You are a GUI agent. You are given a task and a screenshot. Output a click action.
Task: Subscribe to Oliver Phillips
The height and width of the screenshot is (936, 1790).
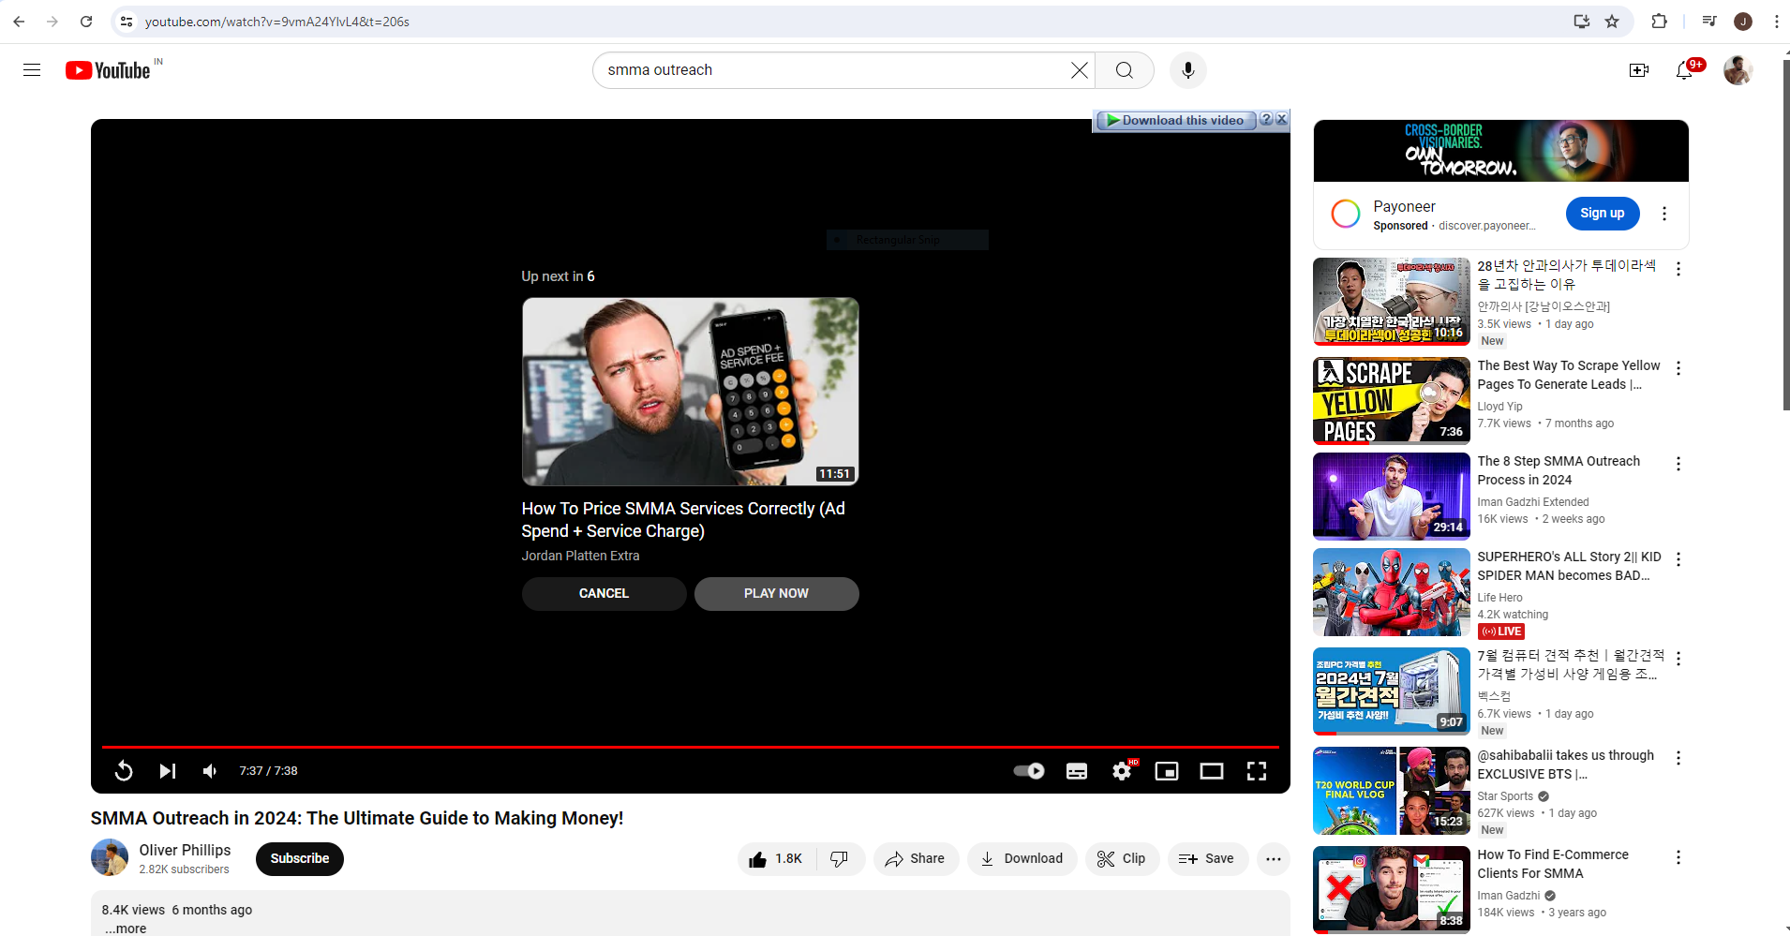(x=300, y=859)
